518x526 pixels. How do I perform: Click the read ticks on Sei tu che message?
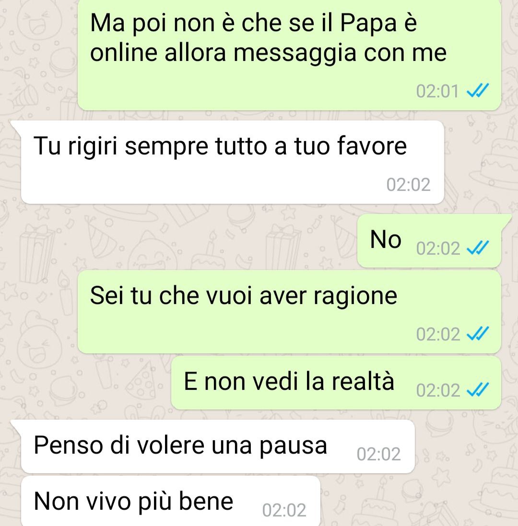[x=478, y=334]
